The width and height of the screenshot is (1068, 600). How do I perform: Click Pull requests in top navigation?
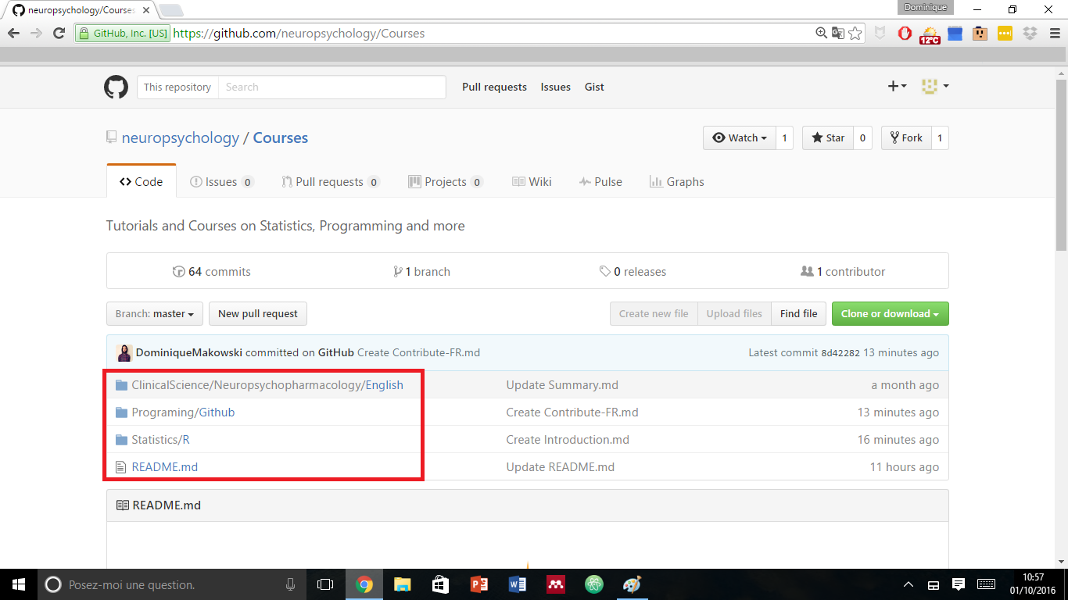tap(494, 87)
